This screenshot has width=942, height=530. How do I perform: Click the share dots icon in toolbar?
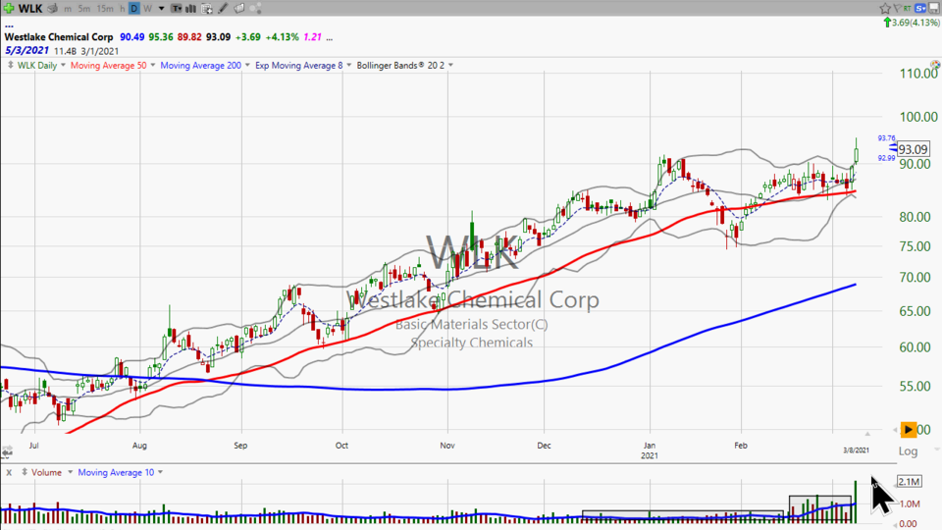point(255,9)
